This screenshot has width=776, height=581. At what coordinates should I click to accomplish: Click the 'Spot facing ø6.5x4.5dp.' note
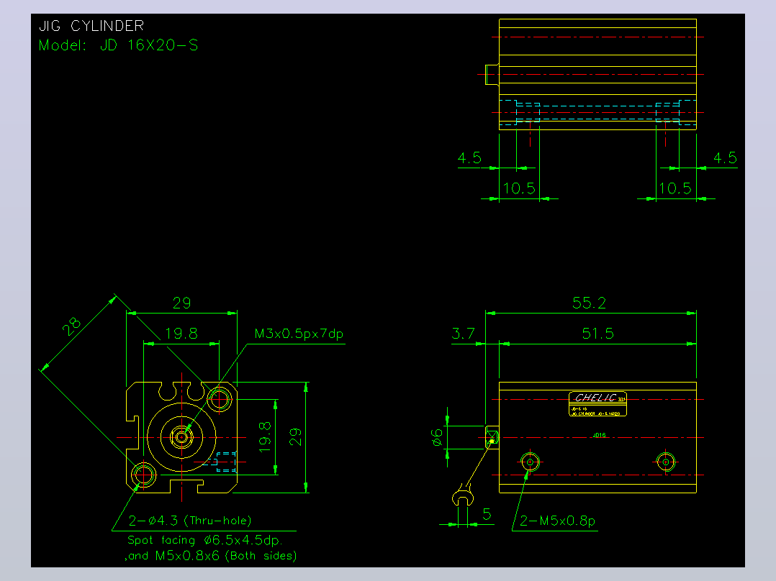205,540
